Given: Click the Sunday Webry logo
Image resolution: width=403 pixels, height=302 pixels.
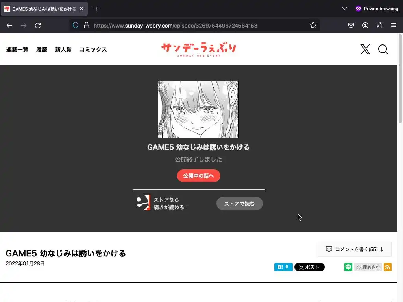Looking at the screenshot, I should click(198, 49).
